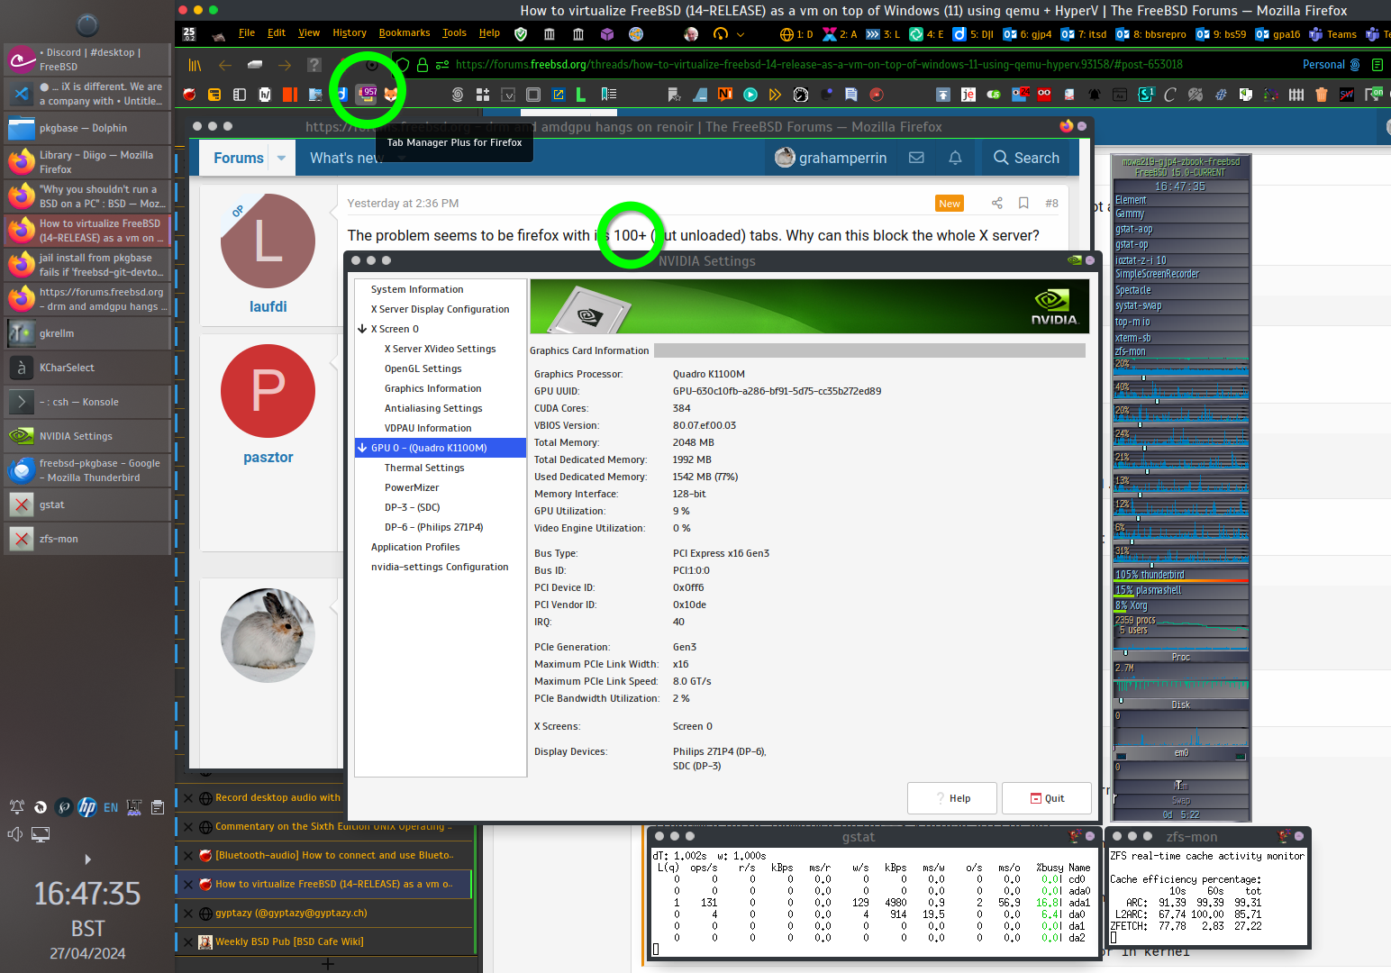
Task: Close the gyptazy sidebar tab
Action: coord(188,914)
